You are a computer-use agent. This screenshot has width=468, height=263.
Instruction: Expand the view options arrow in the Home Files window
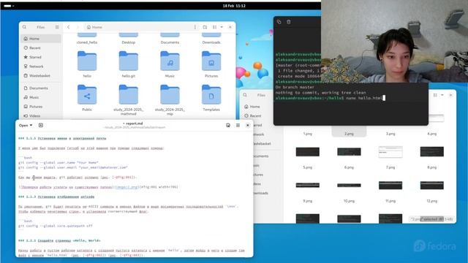click(222, 27)
